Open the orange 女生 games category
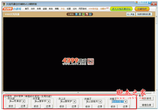This screenshot has width=158, height=110. point(63,9)
